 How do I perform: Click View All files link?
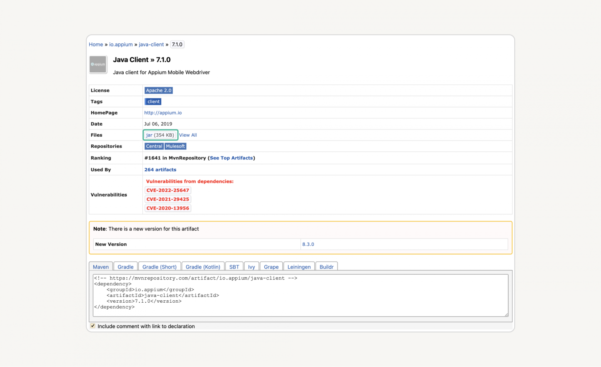pyautogui.click(x=188, y=135)
